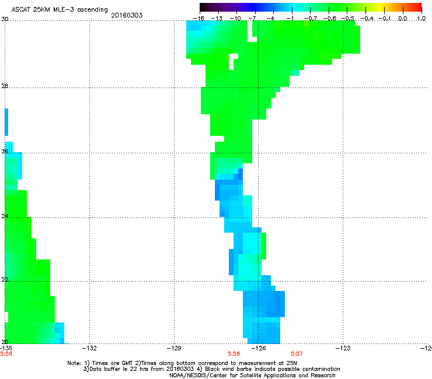This screenshot has width=432, height=379.
Task: Click the note line 'Times are GMT'
Action: click(182, 363)
